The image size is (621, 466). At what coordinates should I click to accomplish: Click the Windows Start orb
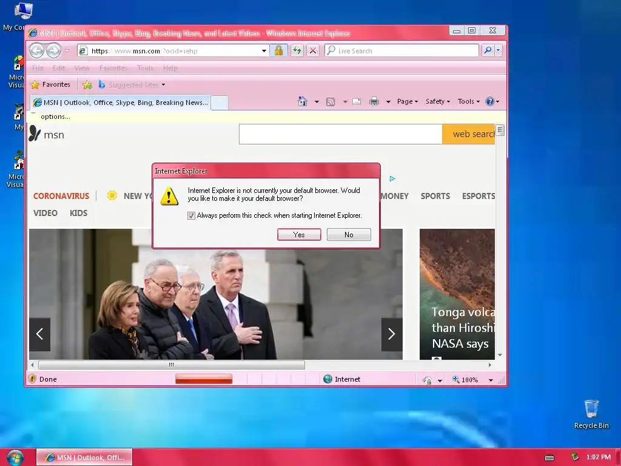15,458
